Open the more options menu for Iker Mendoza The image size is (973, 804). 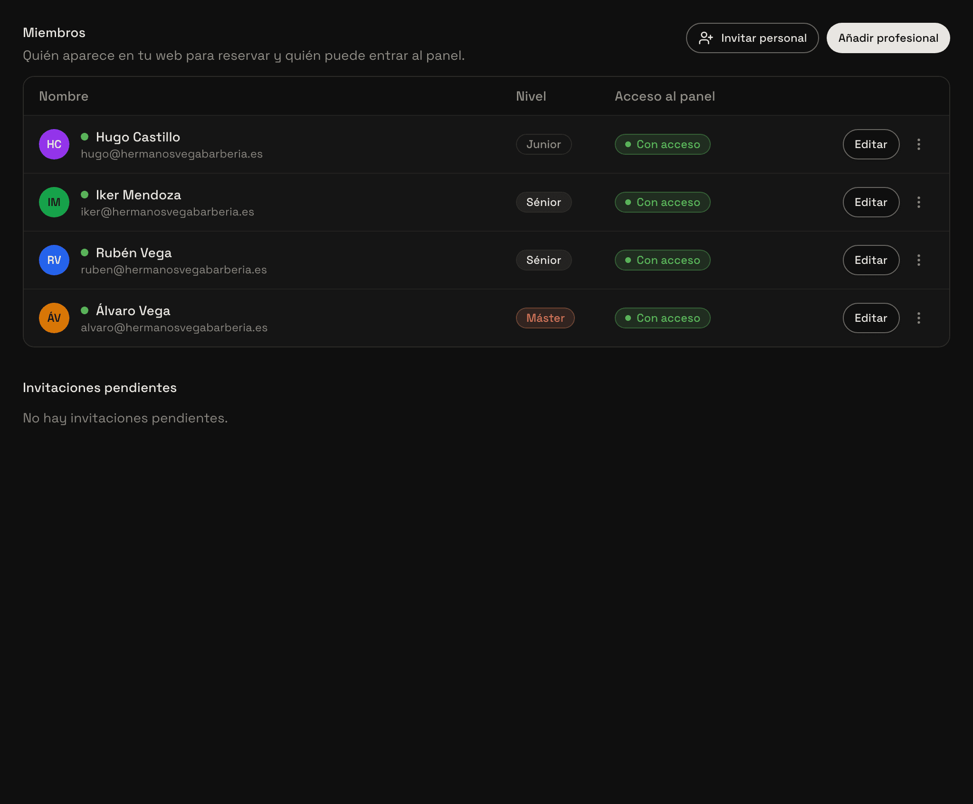tap(918, 202)
